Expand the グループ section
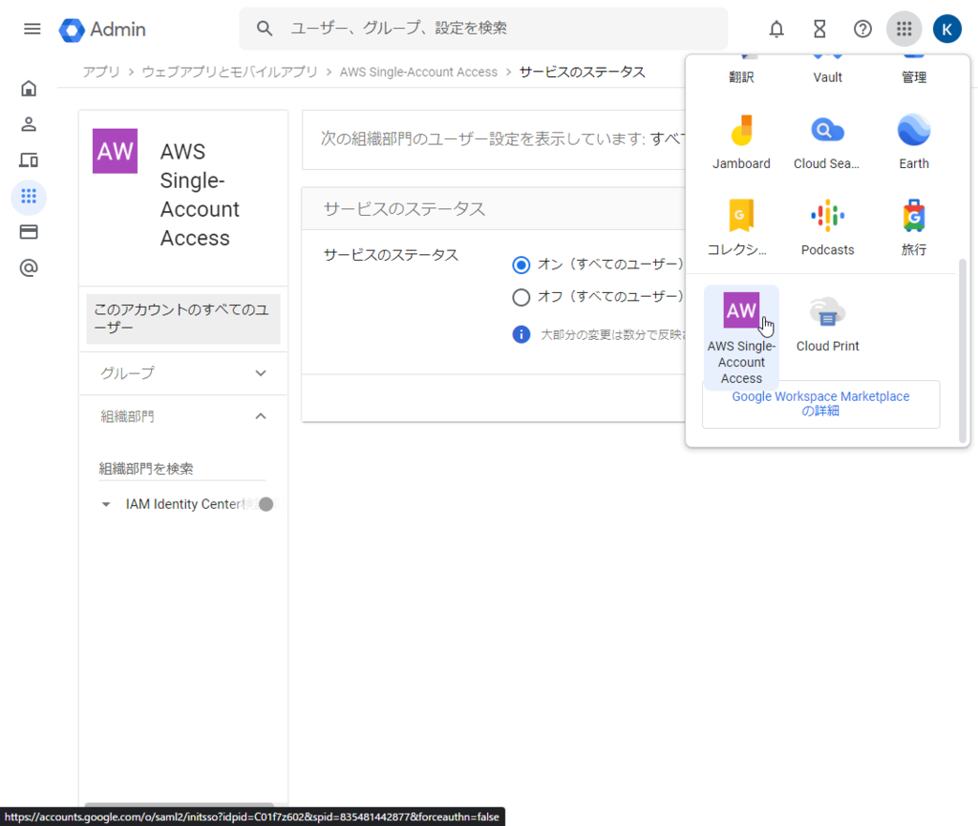The width and height of the screenshot is (978, 826). pyautogui.click(x=182, y=373)
